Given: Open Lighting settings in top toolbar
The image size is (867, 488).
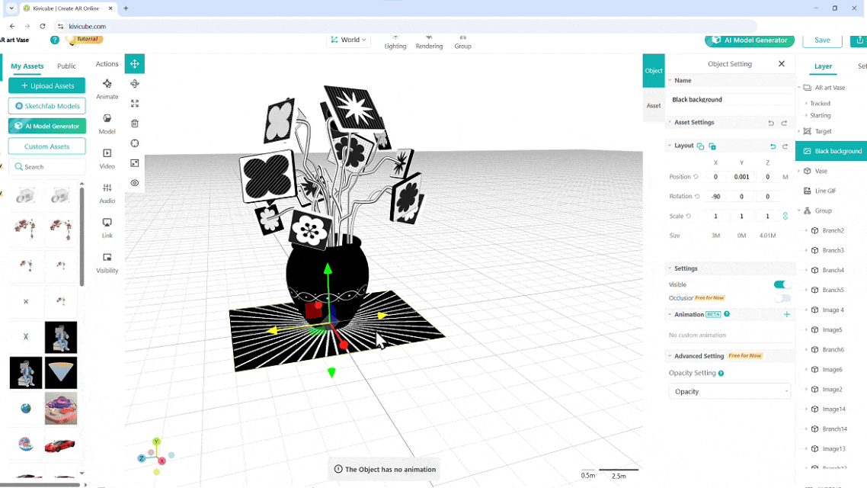Looking at the screenshot, I should pyautogui.click(x=395, y=41).
